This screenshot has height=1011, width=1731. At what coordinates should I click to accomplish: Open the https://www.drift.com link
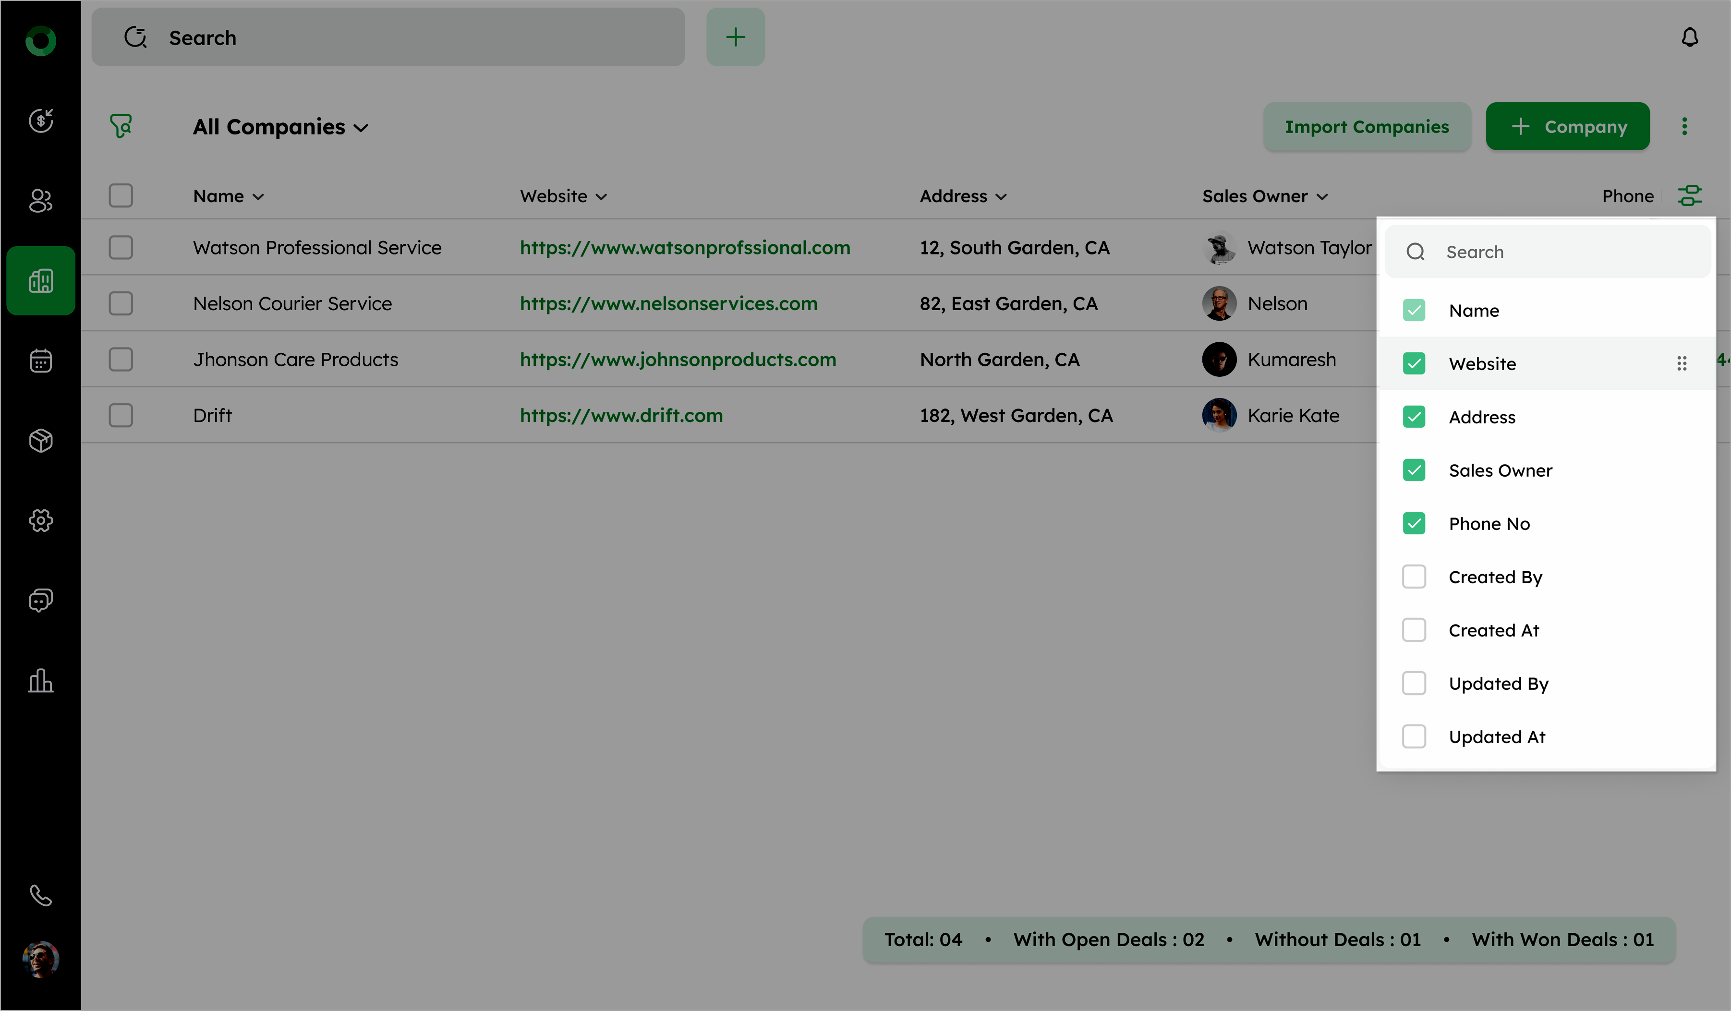click(621, 416)
